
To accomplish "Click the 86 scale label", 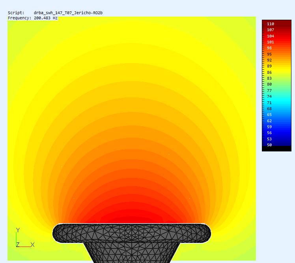I will coord(269,73).
